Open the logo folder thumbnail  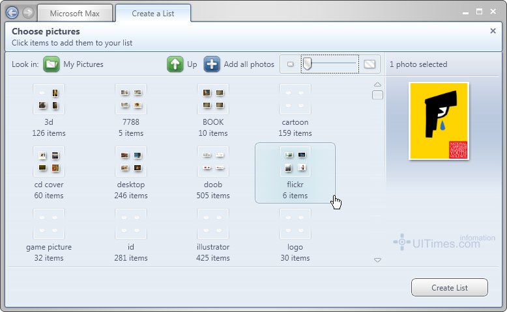coord(295,224)
